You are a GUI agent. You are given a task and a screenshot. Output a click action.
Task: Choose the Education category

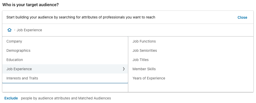(x=15, y=60)
